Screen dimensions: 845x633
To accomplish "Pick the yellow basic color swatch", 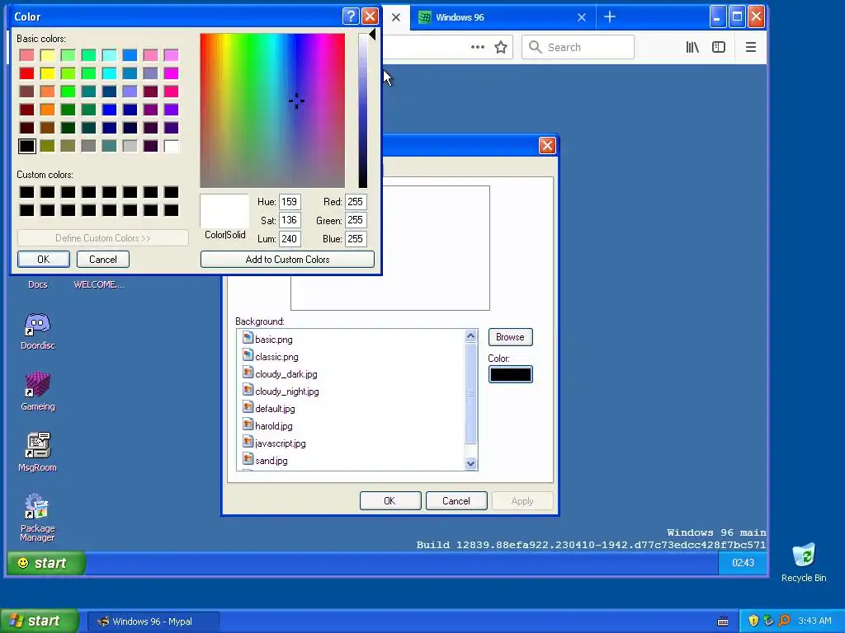I will pos(47,73).
